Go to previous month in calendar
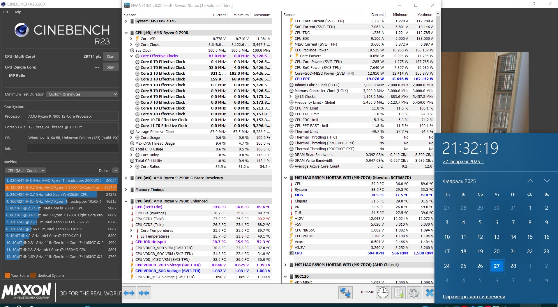Image resolution: width=558 pixels, height=307 pixels. pos(530,181)
